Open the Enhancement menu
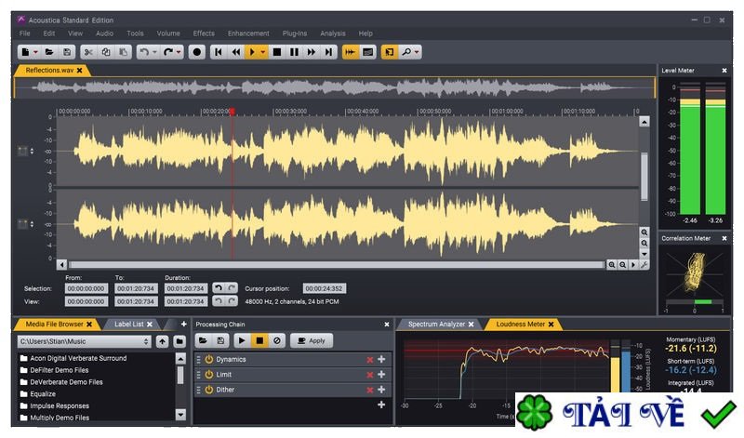Viewport: 744px width, 438px height. (x=248, y=33)
